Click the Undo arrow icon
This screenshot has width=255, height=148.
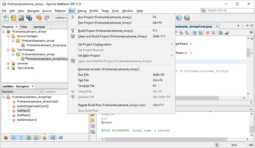[39, 18]
